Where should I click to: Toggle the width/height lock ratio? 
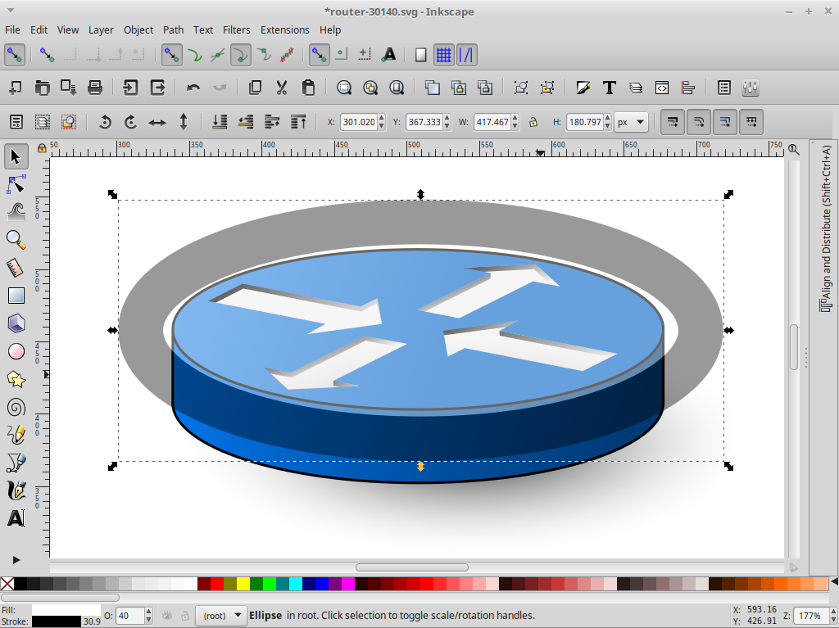pyautogui.click(x=533, y=121)
